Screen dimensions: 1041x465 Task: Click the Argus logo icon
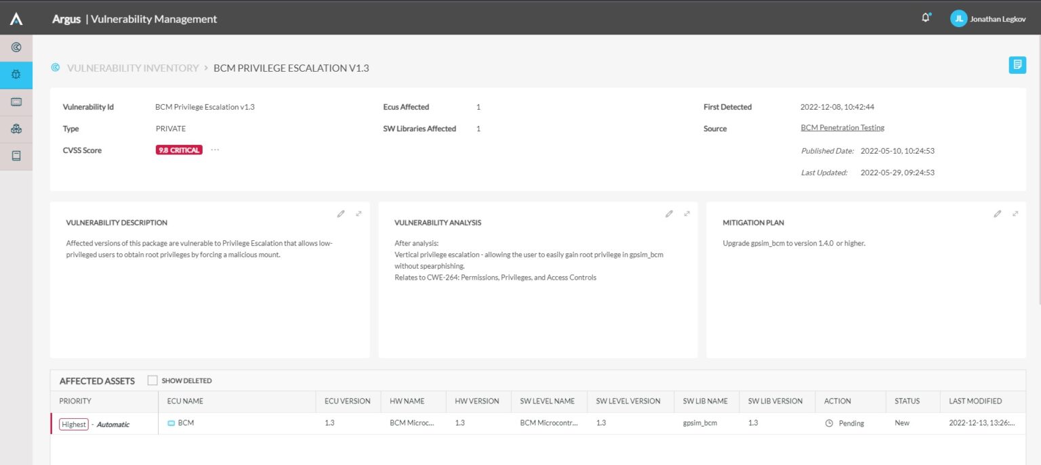pos(16,19)
